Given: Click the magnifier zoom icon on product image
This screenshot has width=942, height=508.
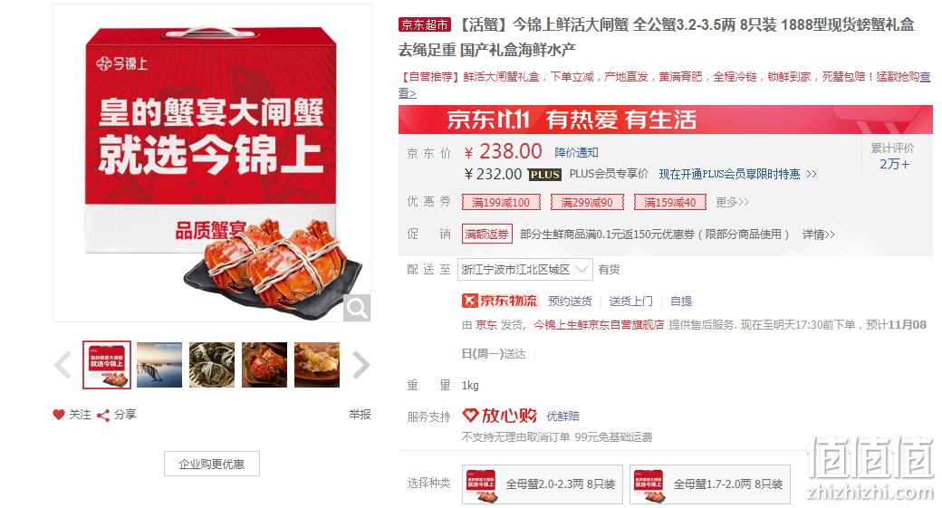Looking at the screenshot, I should click(x=356, y=308).
